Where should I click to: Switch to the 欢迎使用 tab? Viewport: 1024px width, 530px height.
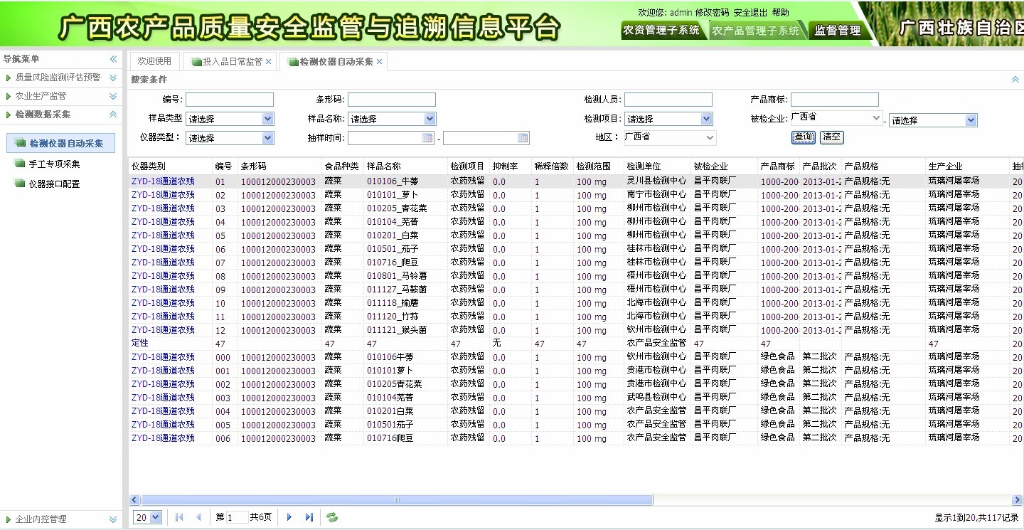154,62
